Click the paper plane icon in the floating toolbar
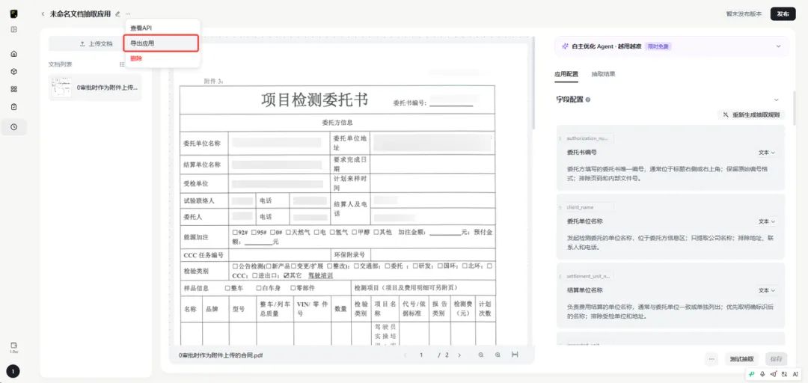This screenshot has height=383, width=808. click(x=773, y=374)
